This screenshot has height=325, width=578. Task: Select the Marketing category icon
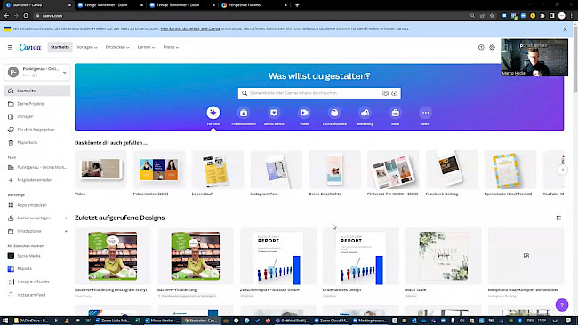click(x=365, y=113)
